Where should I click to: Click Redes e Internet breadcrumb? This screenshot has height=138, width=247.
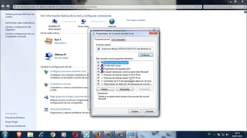[x=47, y=7]
